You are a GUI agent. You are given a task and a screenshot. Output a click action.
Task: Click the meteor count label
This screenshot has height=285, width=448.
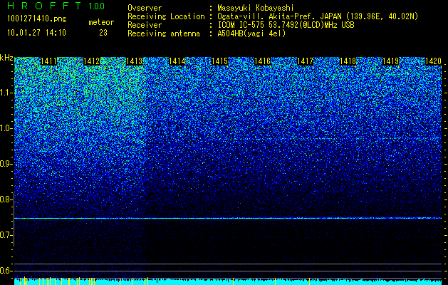[101, 22]
